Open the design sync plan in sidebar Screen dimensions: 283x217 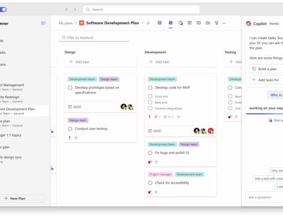pos(24,159)
